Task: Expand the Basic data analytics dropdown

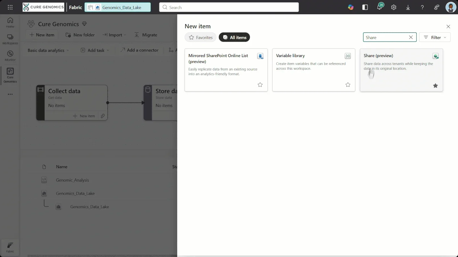Action: 48,50
